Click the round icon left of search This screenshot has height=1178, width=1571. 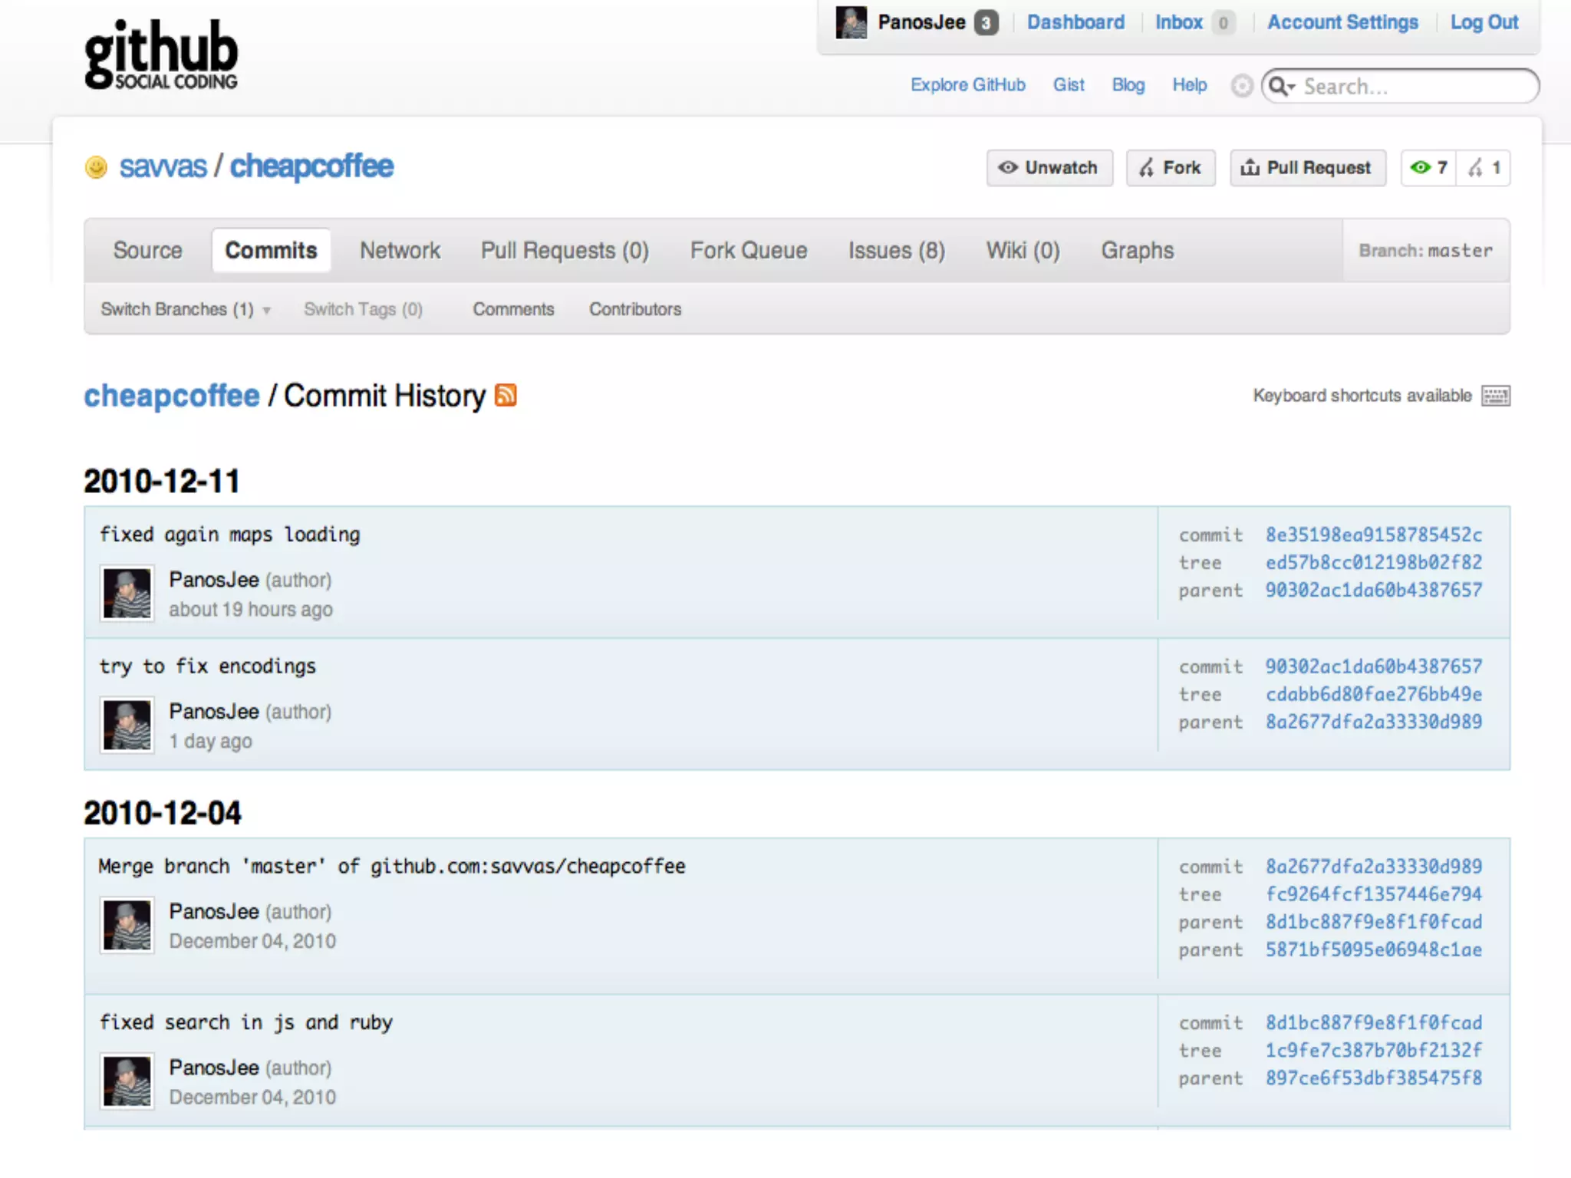point(1241,85)
